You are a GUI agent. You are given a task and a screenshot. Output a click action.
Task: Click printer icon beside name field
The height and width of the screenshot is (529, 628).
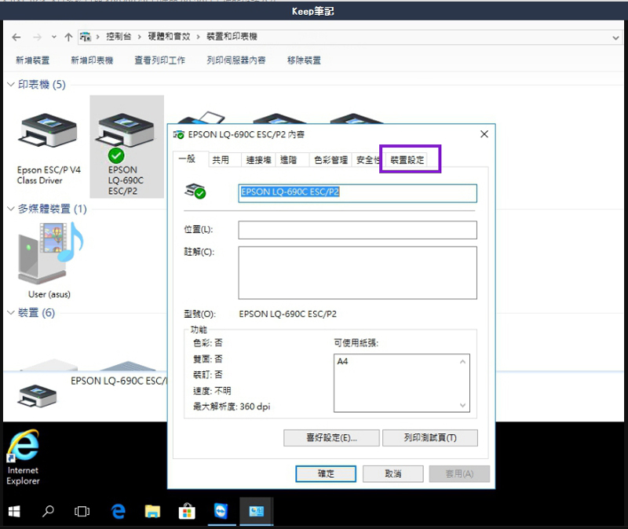195,191
